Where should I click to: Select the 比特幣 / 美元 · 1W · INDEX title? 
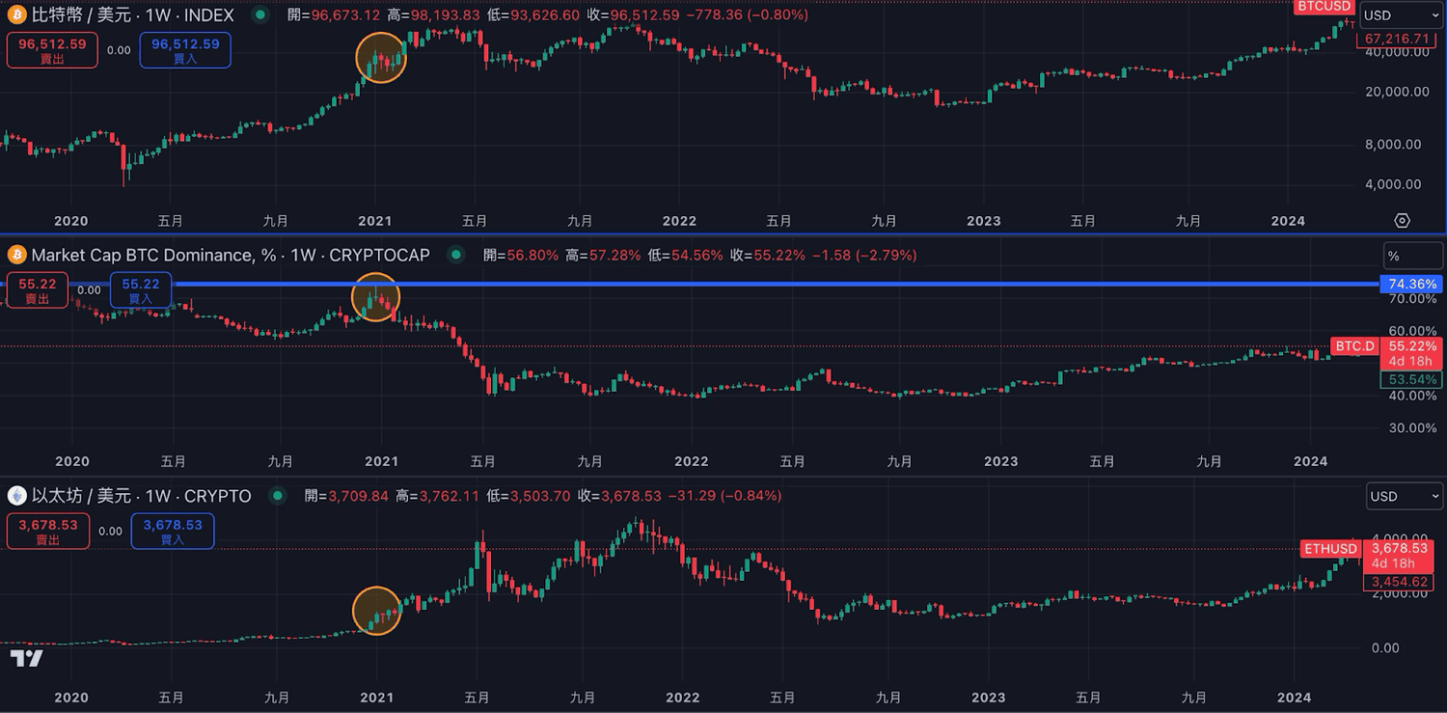(x=133, y=15)
